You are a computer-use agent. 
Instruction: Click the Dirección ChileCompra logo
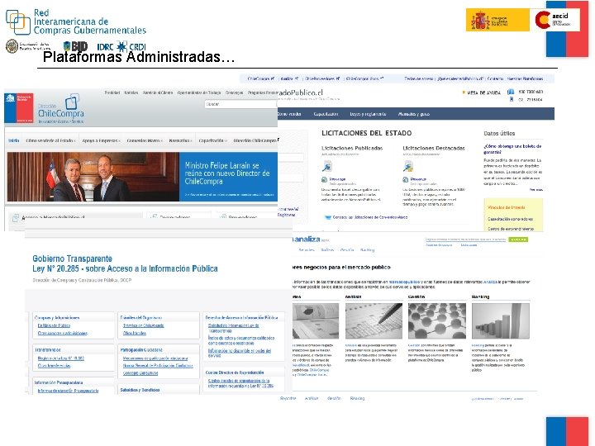60,108
